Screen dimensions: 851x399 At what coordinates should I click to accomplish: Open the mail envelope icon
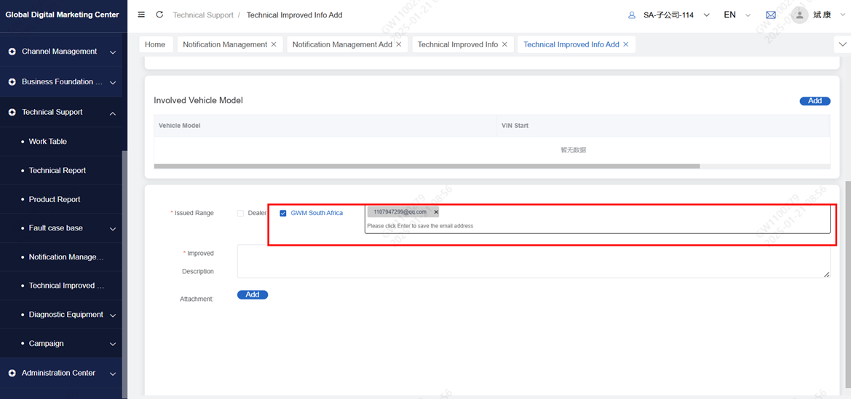point(771,15)
